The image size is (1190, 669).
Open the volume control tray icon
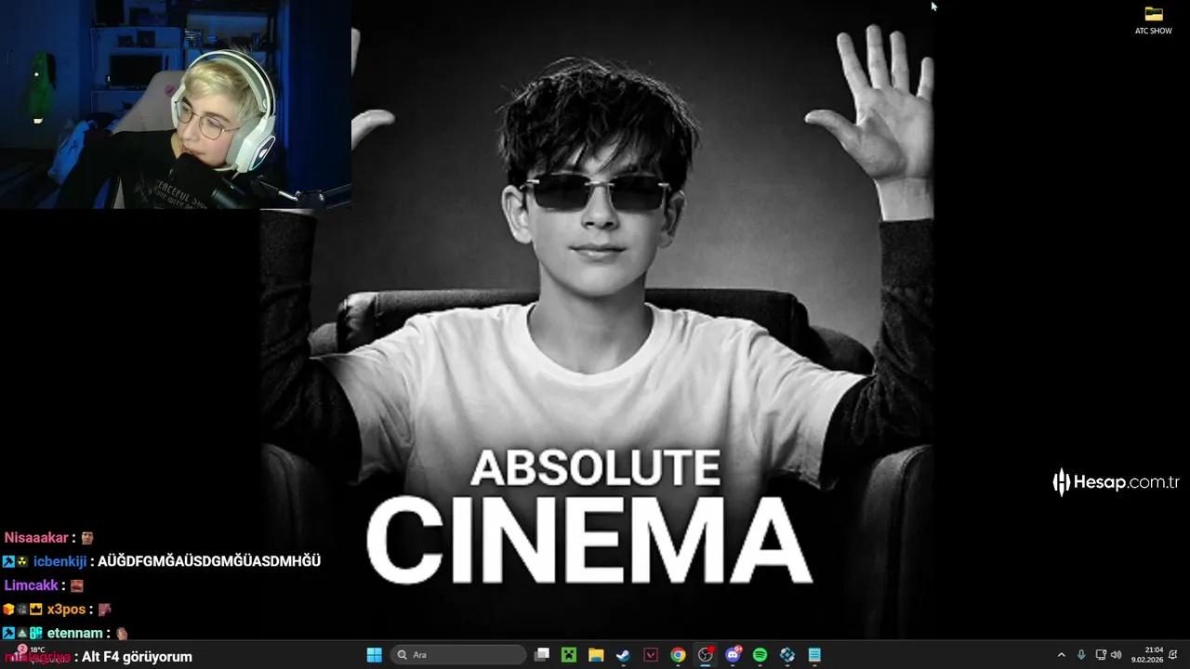(1116, 655)
